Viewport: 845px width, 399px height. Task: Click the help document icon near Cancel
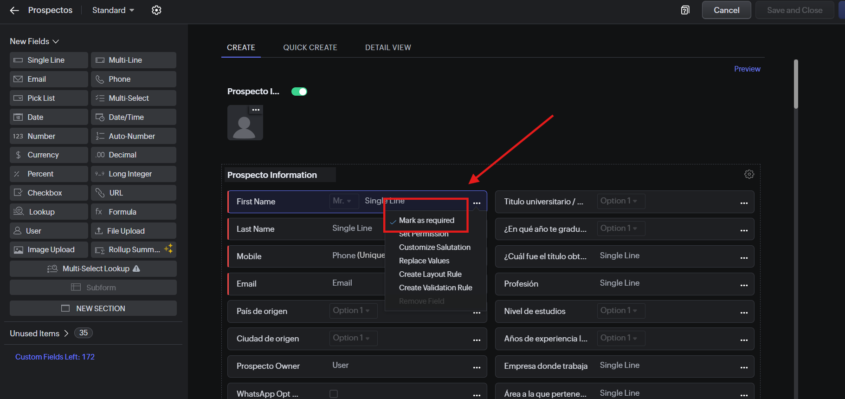tap(685, 10)
